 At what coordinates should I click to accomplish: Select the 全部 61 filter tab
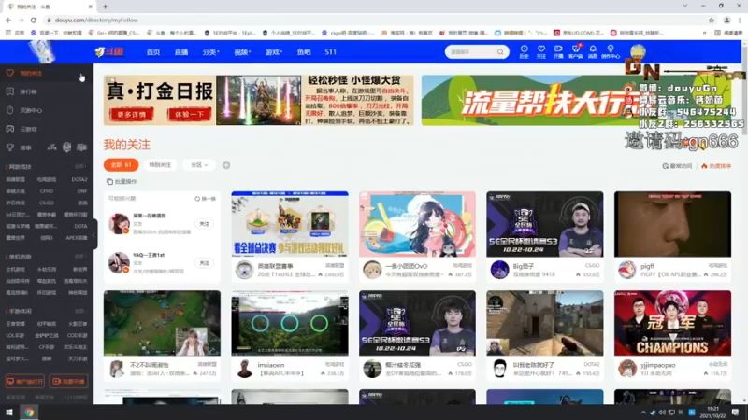pyautogui.click(x=122, y=165)
